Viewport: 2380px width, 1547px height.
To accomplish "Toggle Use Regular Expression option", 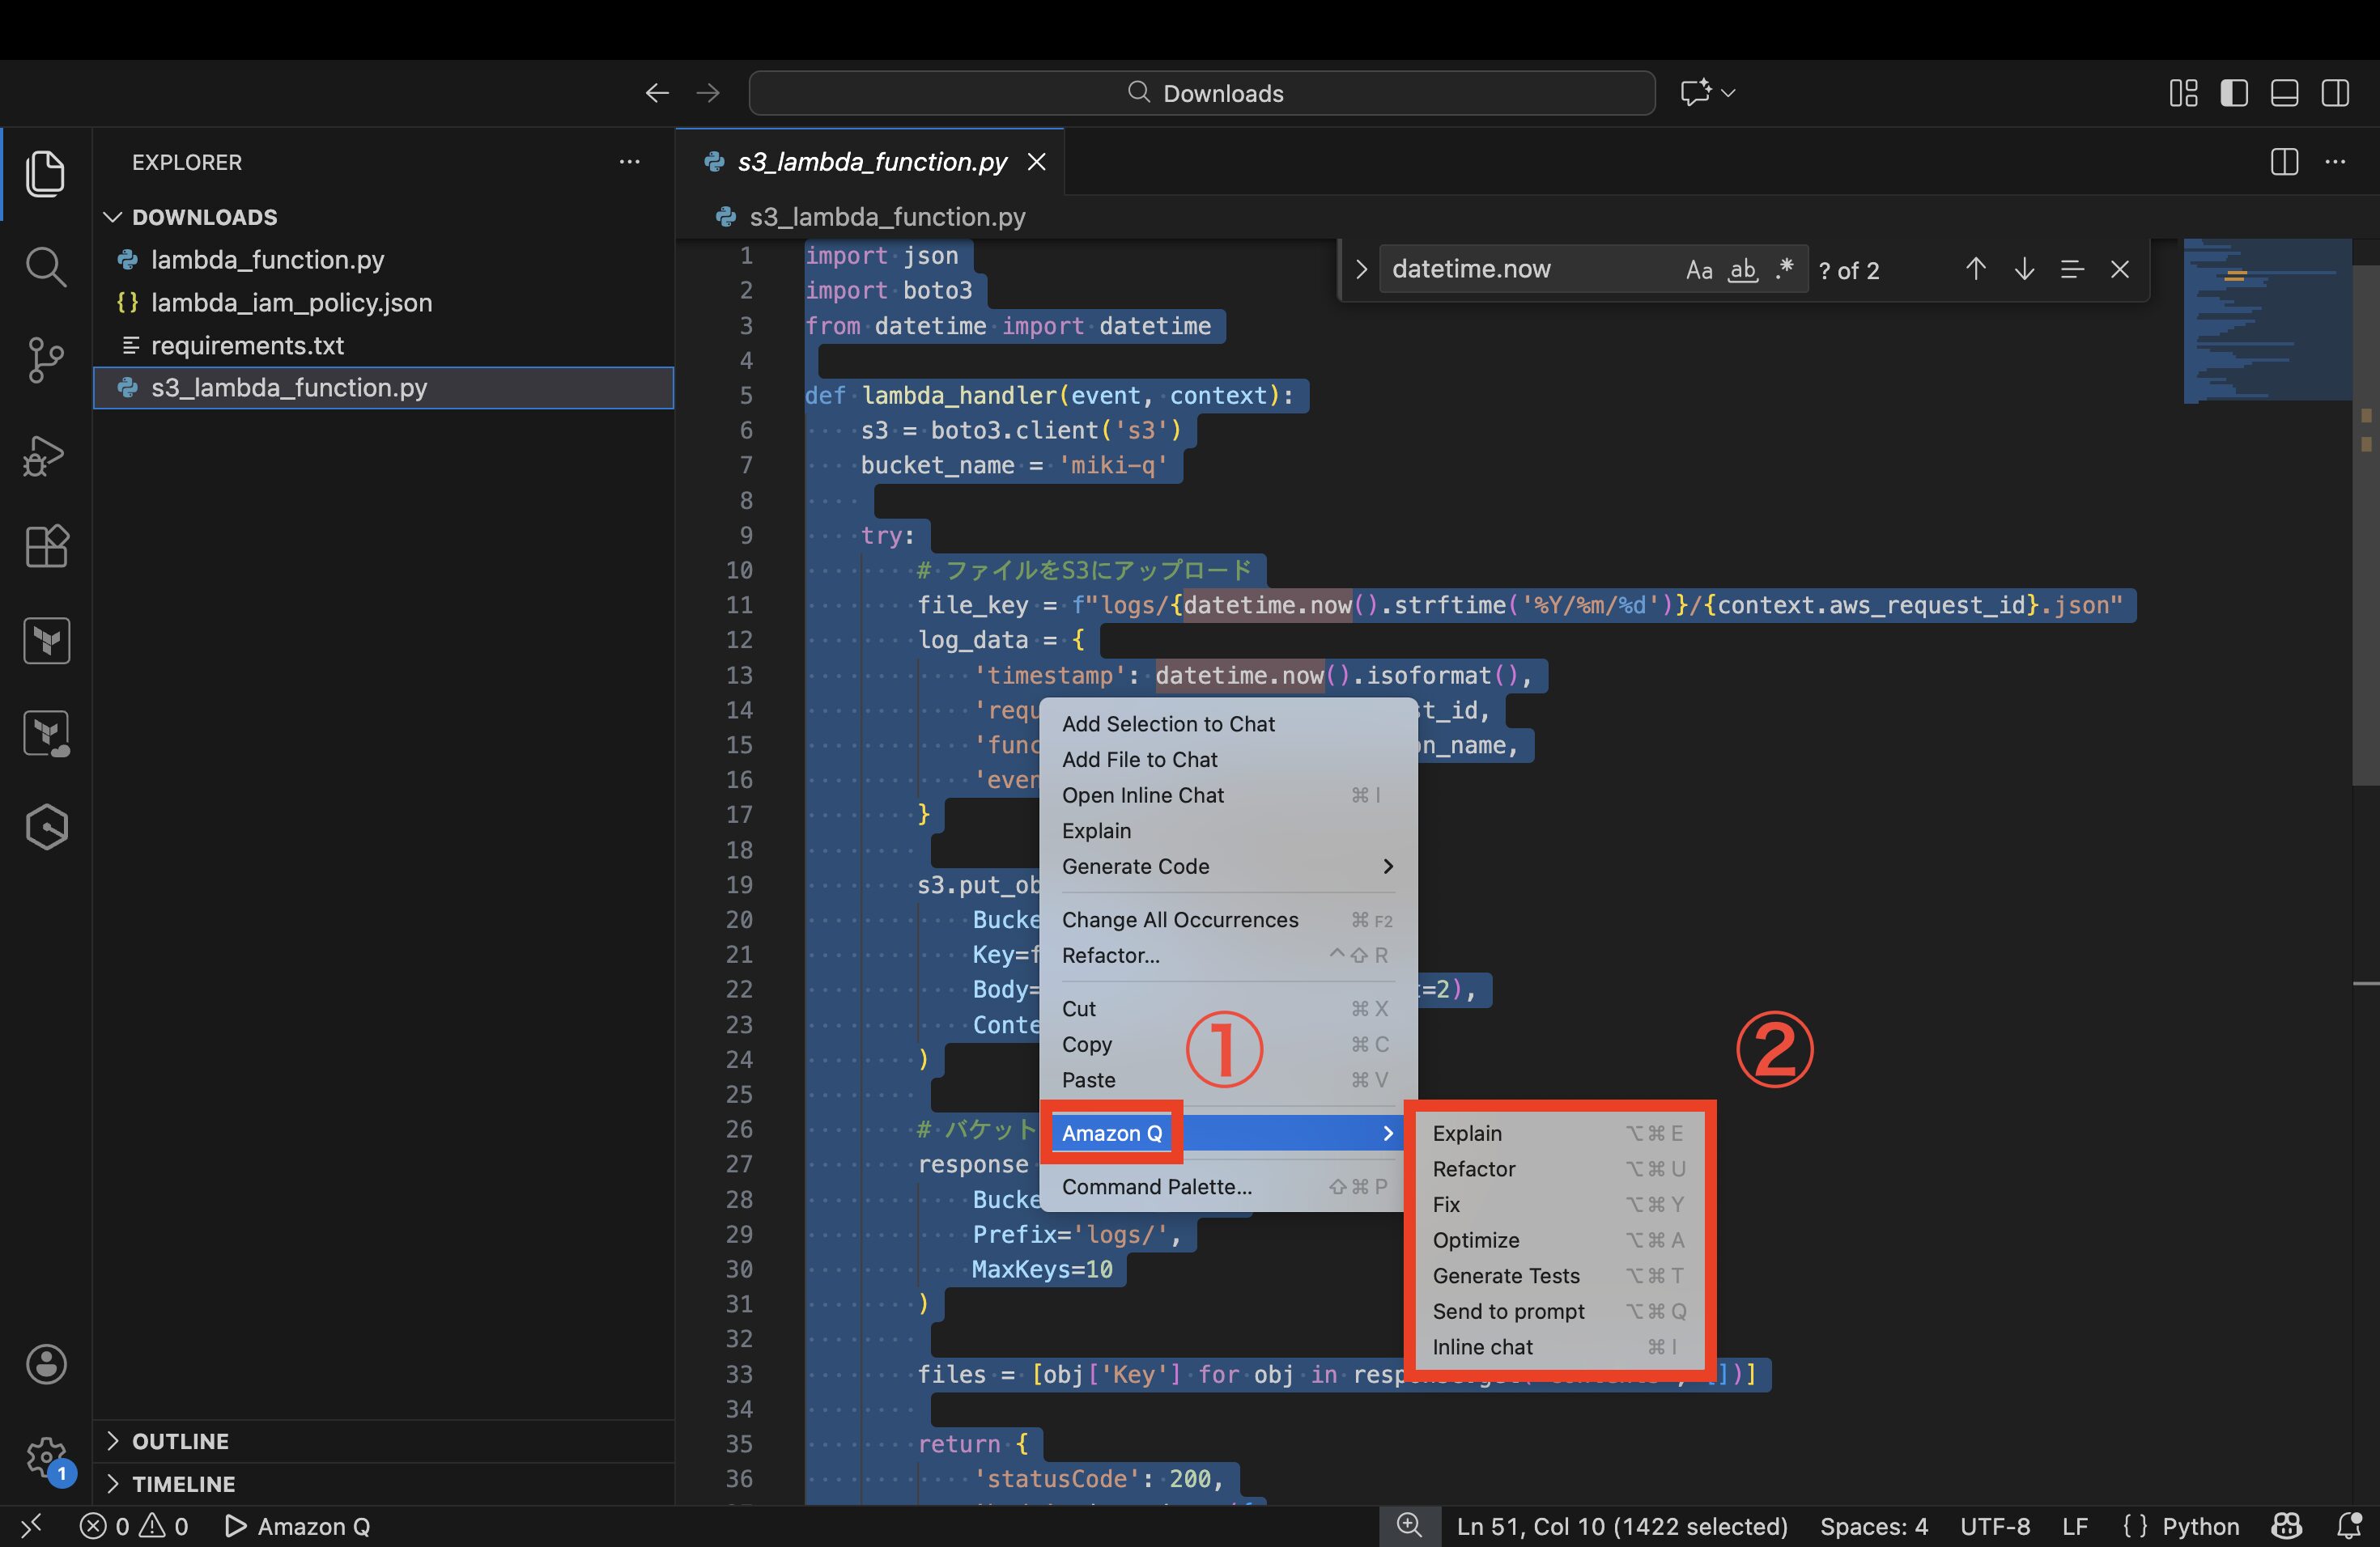I will click(1785, 269).
